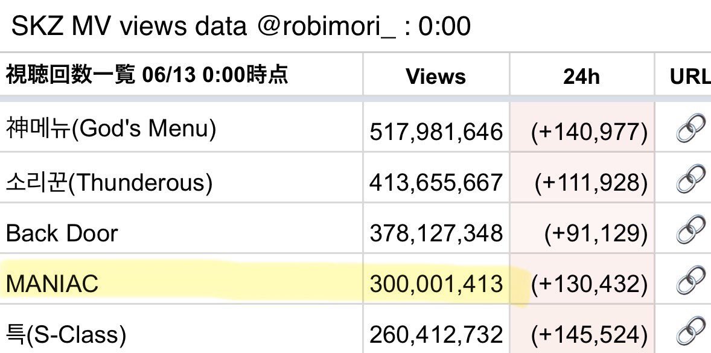Image resolution: width=711 pixels, height=353 pixels.
Task: Select the (+91,129) 24h cell
Action: pos(582,228)
